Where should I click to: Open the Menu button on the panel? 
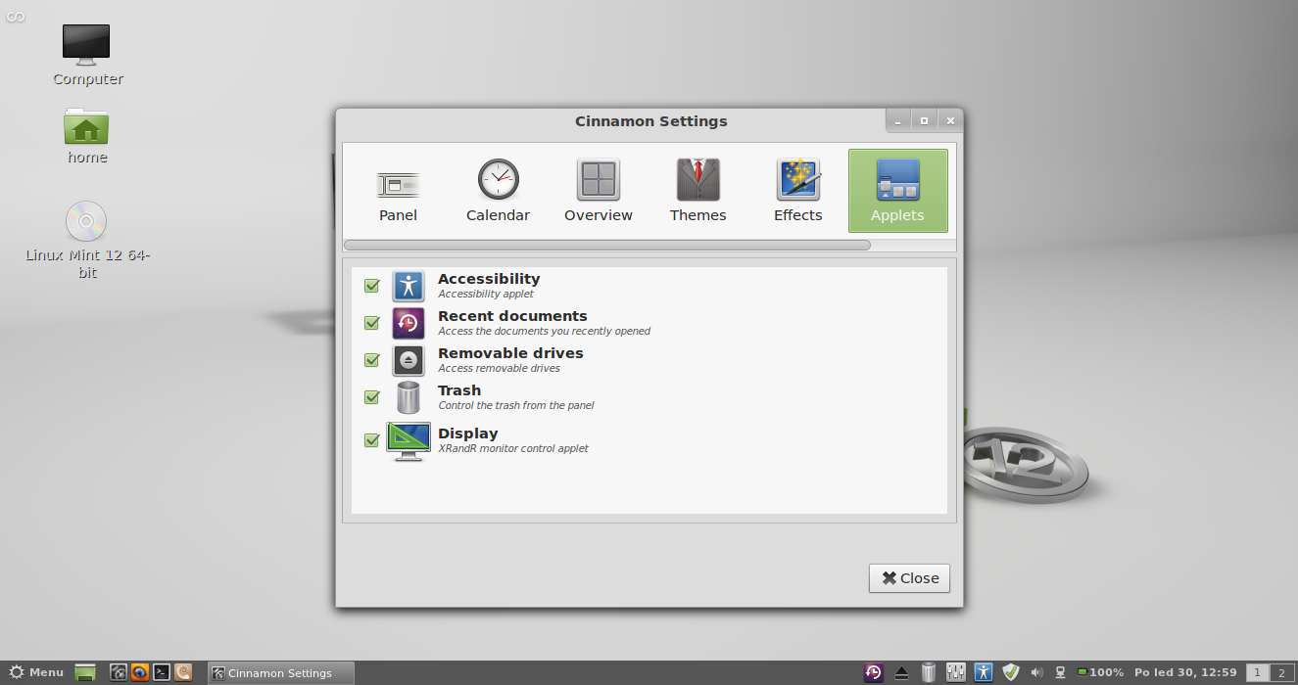[x=36, y=672]
